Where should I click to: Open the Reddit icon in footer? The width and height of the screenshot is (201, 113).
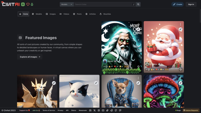coord(111,110)
